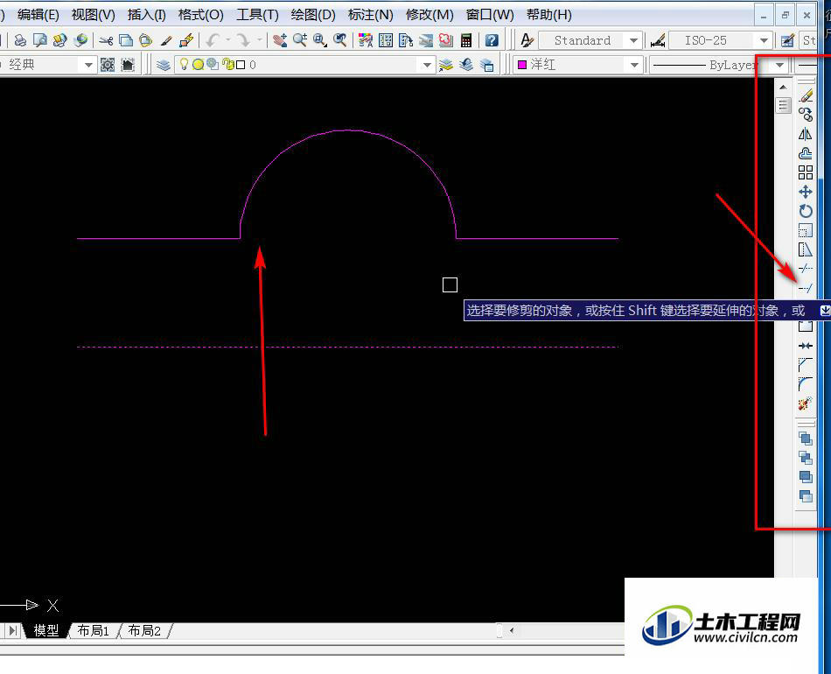This screenshot has height=674, width=831.
Task: Toggle layer 0 on/off lightbulb
Action: [x=184, y=64]
